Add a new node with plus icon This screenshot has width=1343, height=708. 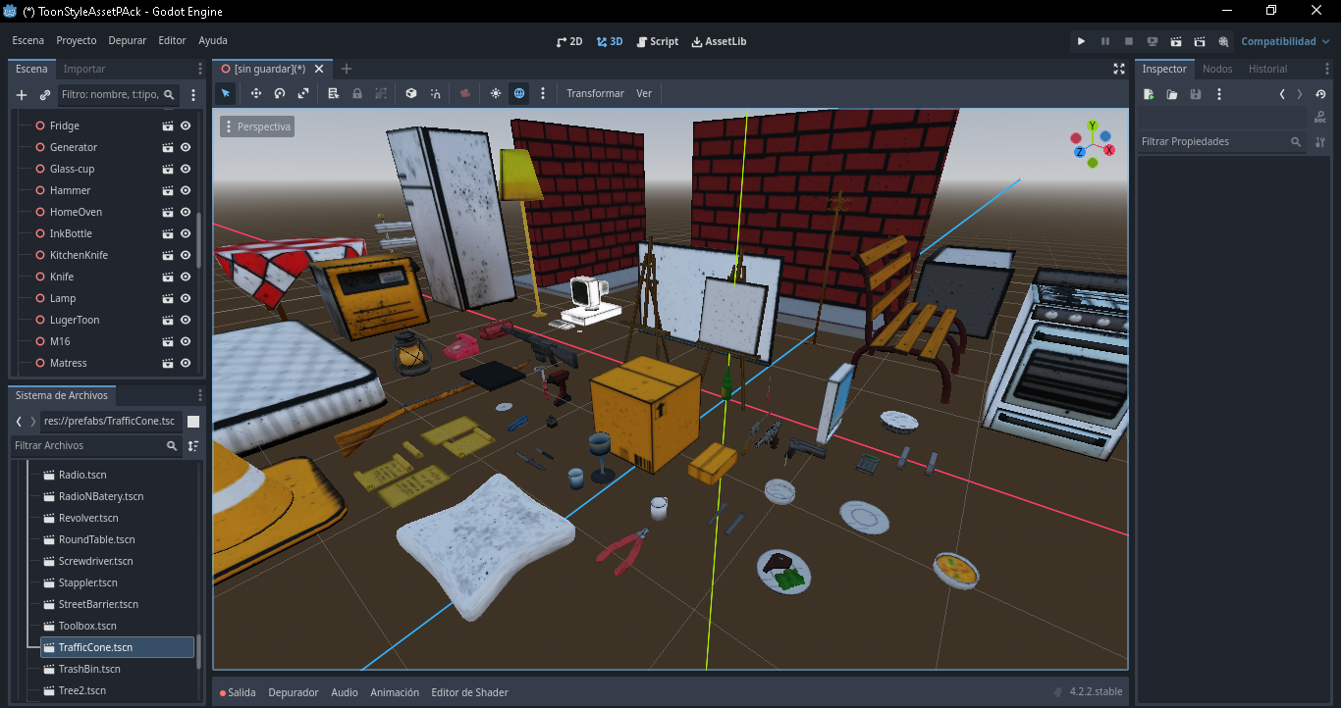(22, 95)
